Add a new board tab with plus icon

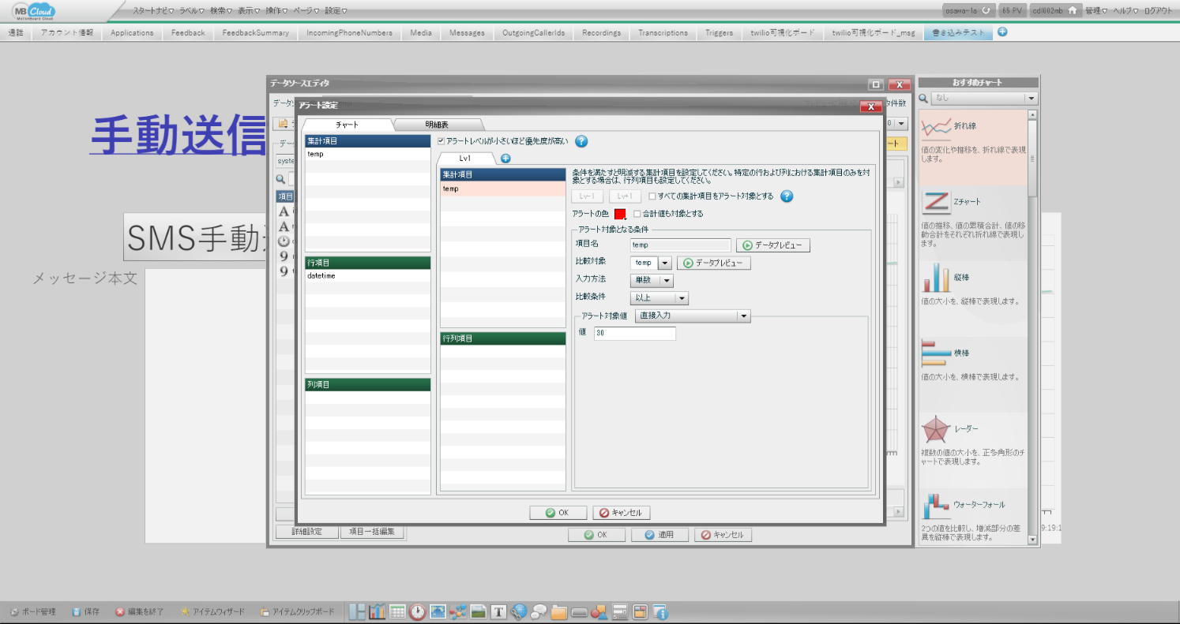1002,32
